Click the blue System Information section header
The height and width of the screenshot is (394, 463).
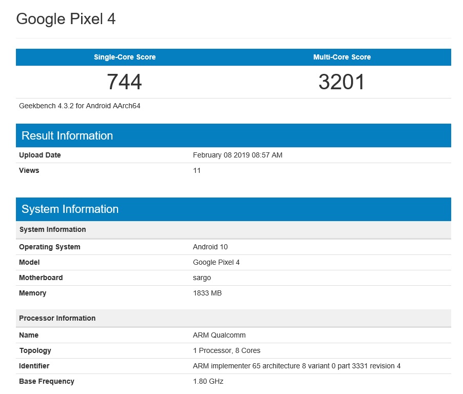(x=233, y=209)
